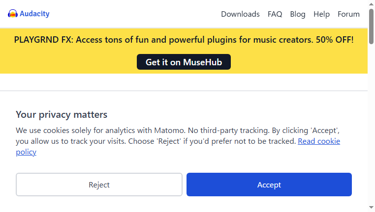Image resolution: width=375 pixels, height=212 pixels.
Task: Accept analytics cookies
Action: coord(269,185)
